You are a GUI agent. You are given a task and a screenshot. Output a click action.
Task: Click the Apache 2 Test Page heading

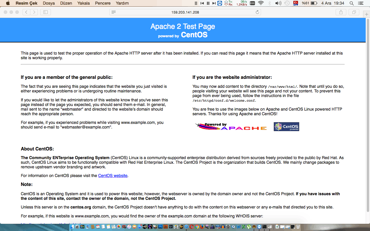183,27
